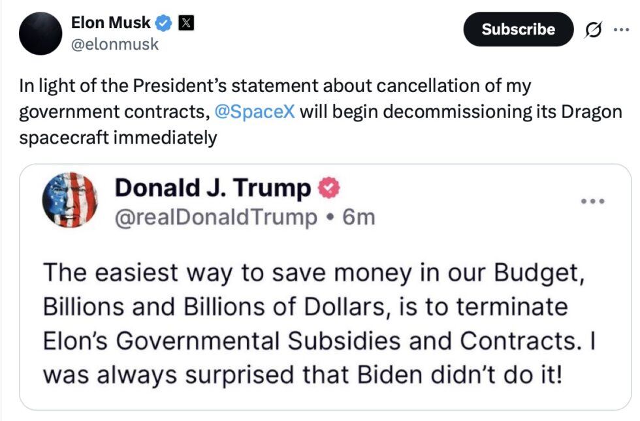Screen dimensions: 640x421
Task: Click Elon Musk's blue verified badge
Action: [x=163, y=23]
